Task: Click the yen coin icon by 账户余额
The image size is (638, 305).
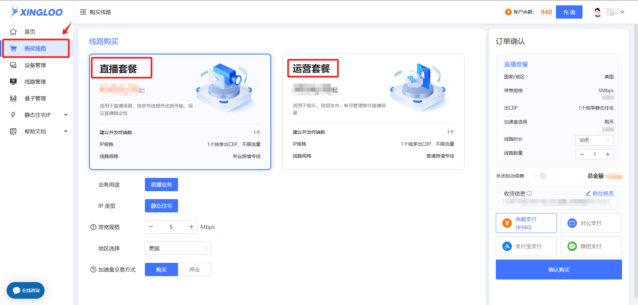Action: coord(508,12)
